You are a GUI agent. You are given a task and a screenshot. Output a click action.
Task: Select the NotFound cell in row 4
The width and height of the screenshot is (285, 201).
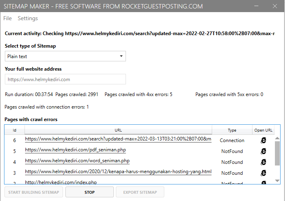tap(232, 162)
